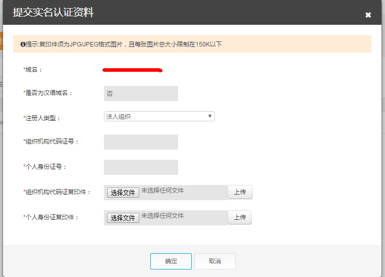385x277 pixels.
Task: Click 未选择任何文件 text in the 组织机构代码证复印件 row
Action: tap(162, 191)
